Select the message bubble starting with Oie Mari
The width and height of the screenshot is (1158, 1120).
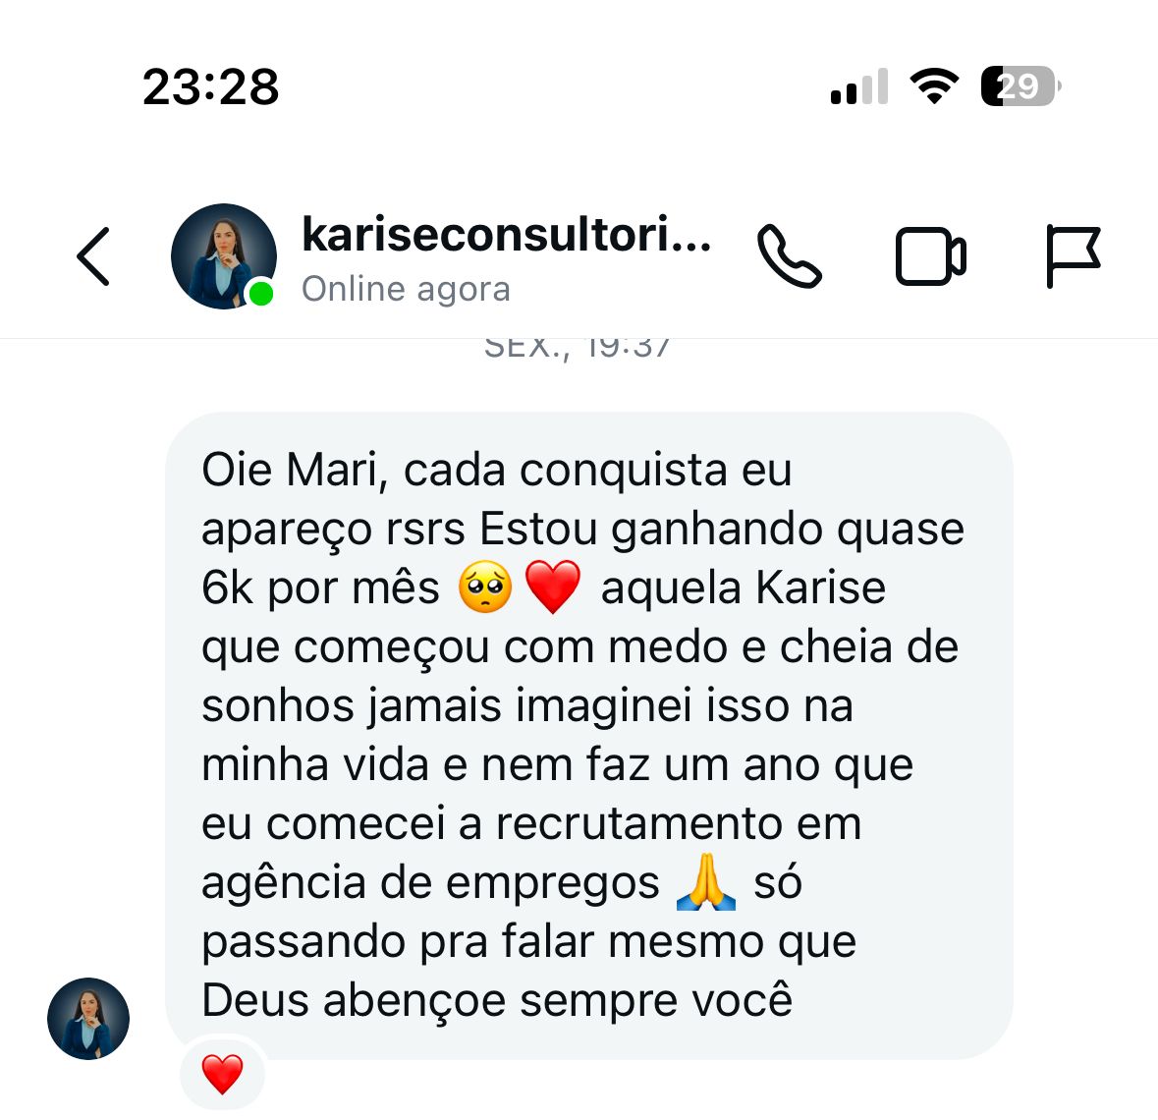coord(588,736)
